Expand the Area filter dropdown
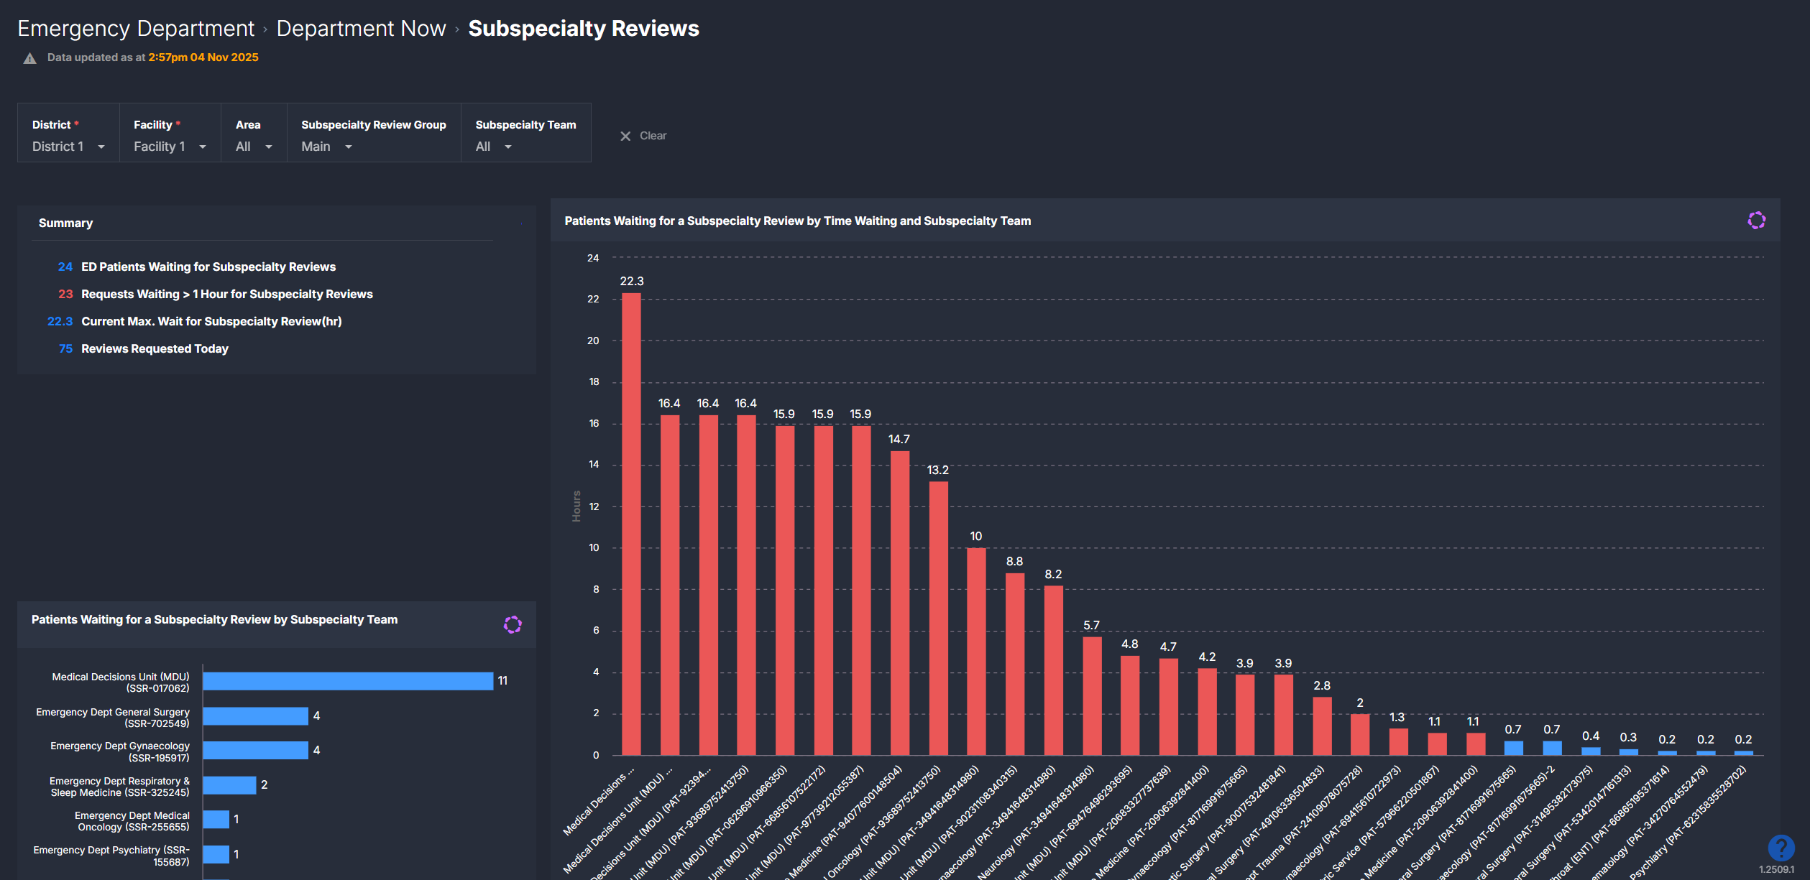The width and height of the screenshot is (1810, 880). click(x=254, y=147)
